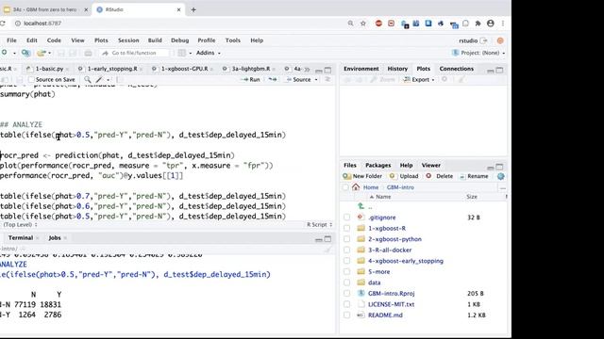Click the remove plot icon in Plots toolbar
Image resolution: width=604 pixels, height=339 pixels.
tap(445, 79)
